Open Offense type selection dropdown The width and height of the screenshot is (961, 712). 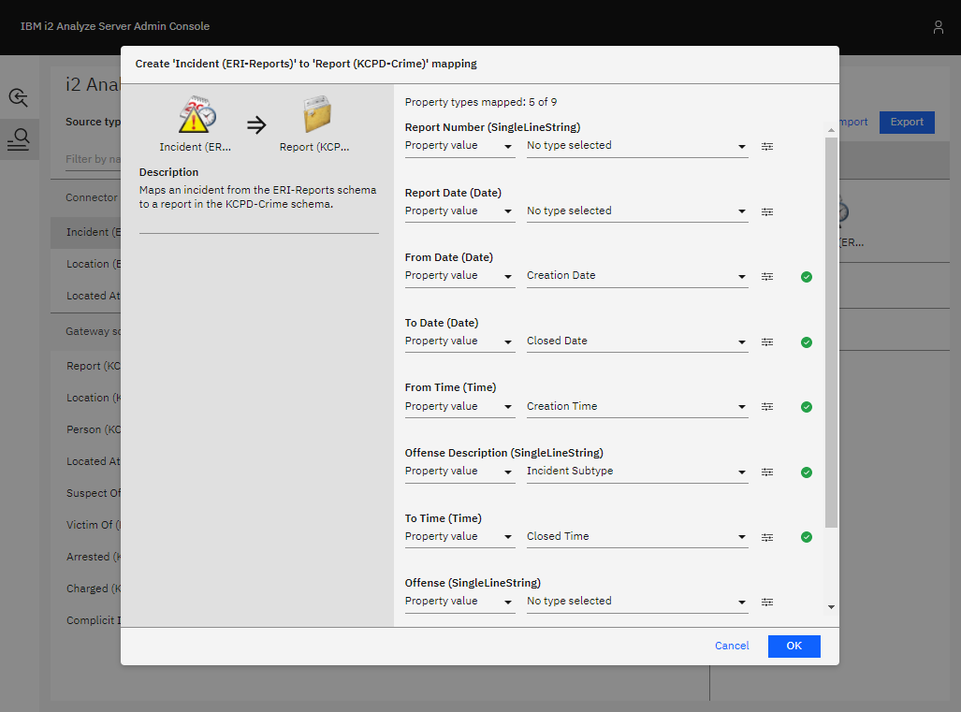[x=636, y=602]
